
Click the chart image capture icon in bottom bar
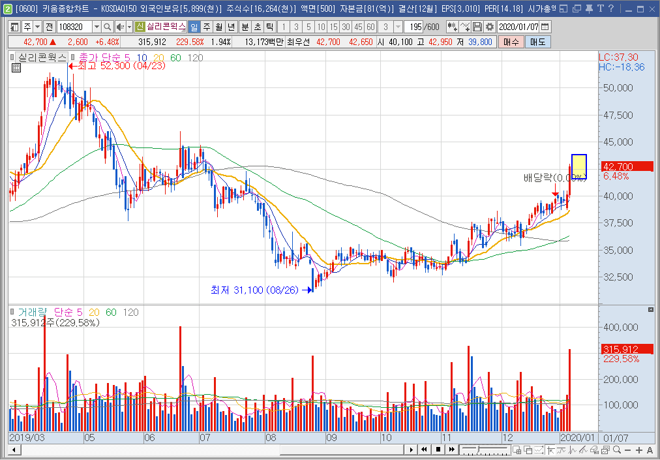[x=607, y=450]
